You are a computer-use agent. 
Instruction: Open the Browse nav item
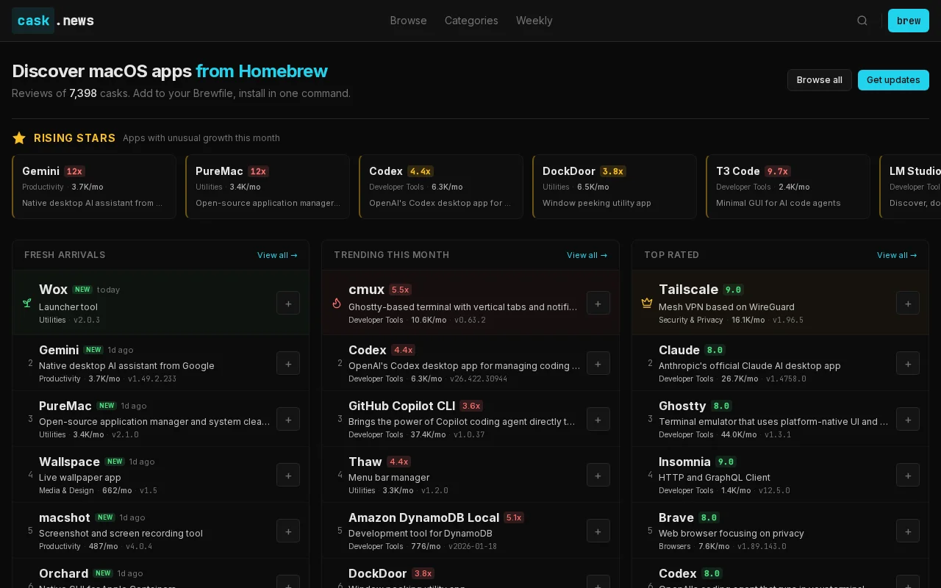[x=408, y=21]
